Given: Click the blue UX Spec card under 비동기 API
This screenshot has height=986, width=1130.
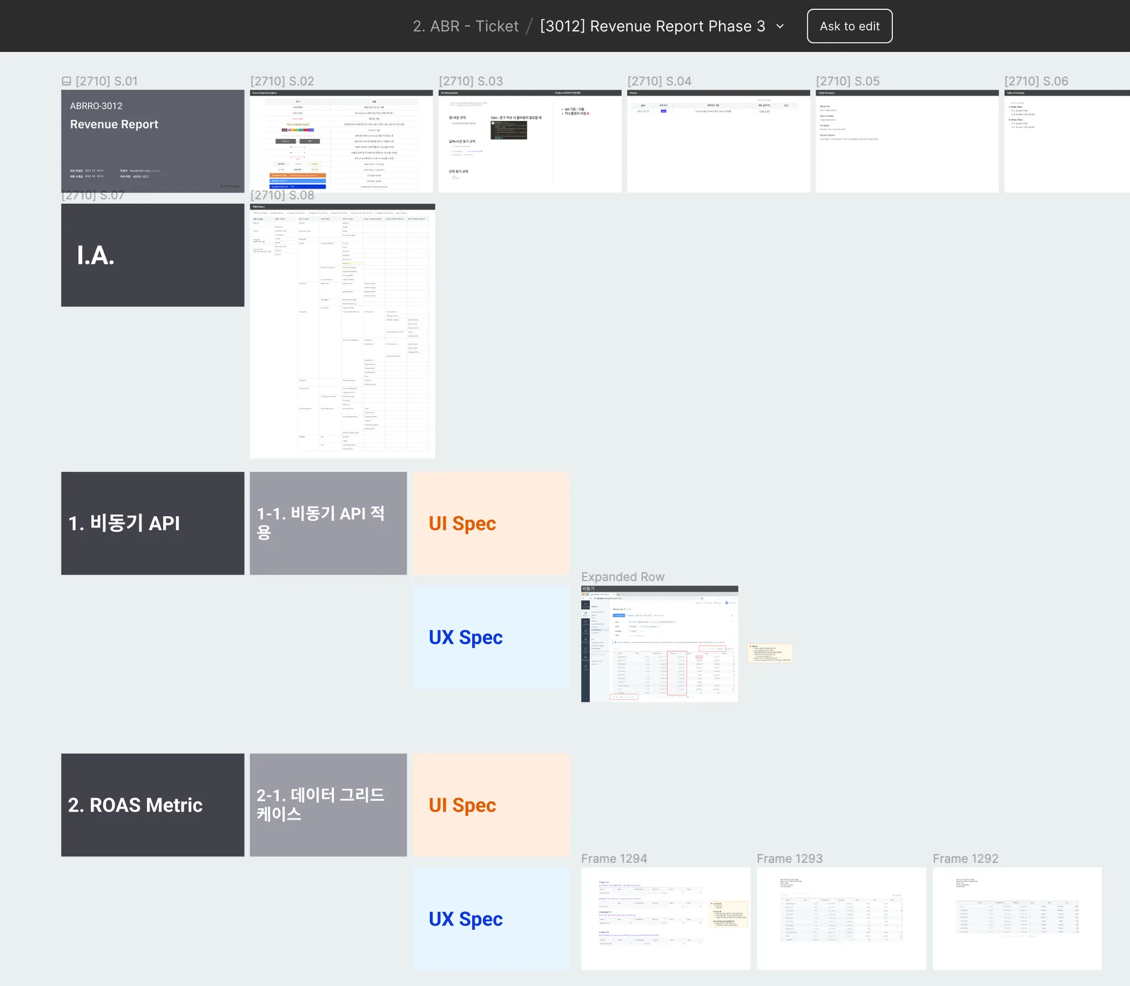Looking at the screenshot, I should (x=491, y=637).
